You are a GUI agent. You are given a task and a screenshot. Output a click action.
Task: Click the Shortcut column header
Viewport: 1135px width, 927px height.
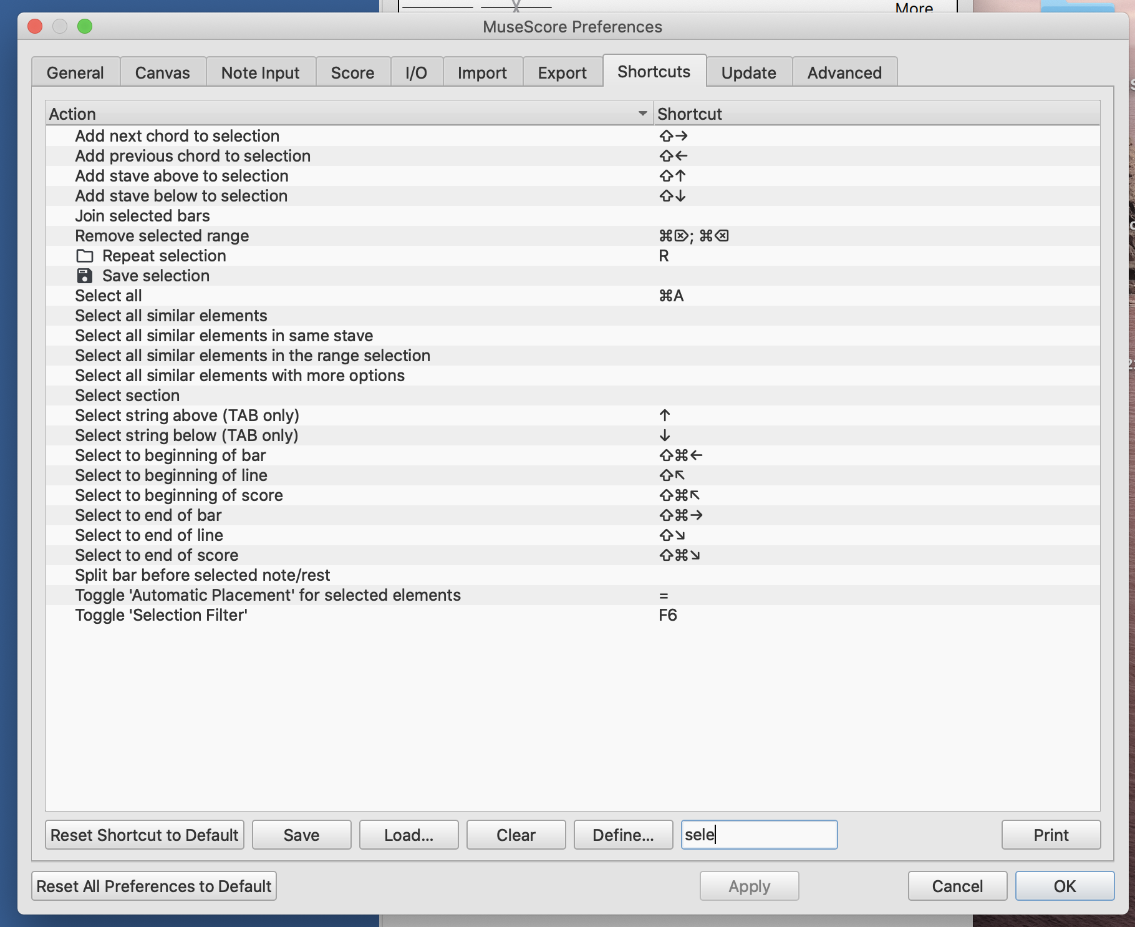877,114
